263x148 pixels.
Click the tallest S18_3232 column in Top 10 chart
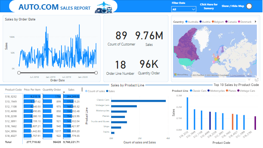coord(187,114)
